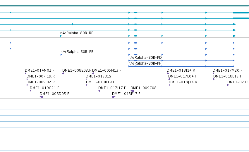This screenshot has width=249, height=152.
Task: Open the DME1-008E03.F label
Action: tap(77, 70)
